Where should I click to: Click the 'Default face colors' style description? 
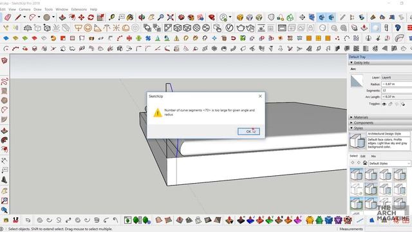coord(388,143)
